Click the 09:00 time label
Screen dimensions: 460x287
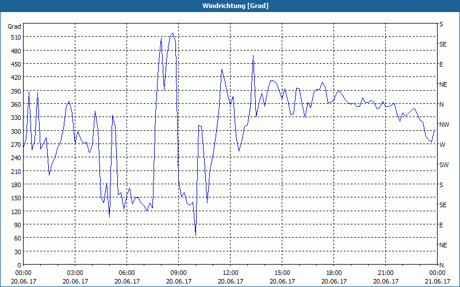click(x=179, y=273)
